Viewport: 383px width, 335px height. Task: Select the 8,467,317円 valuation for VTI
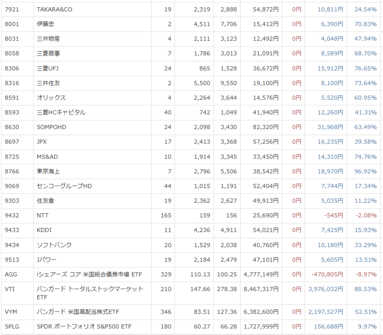261,289
